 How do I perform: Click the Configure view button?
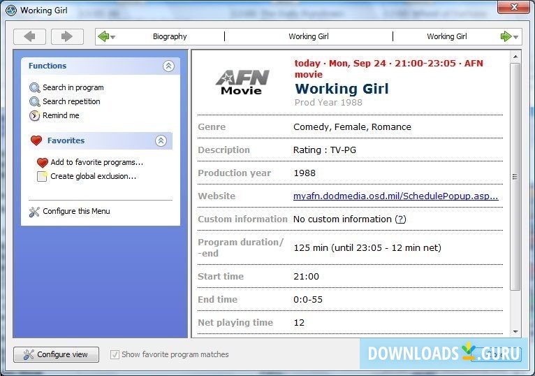pyautogui.click(x=57, y=354)
